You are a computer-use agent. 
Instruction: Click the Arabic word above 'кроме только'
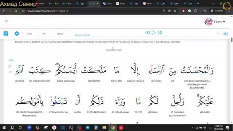(135, 69)
